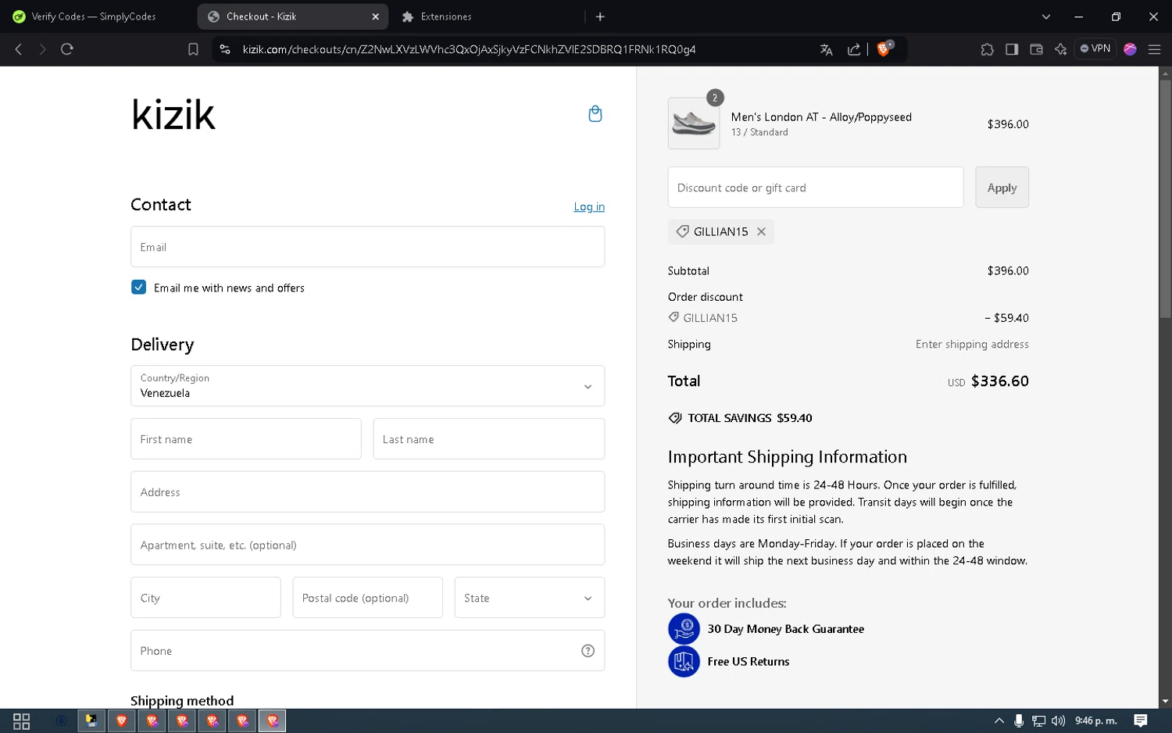Toggle the browser sidebar panel icon
The height and width of the screenshot is (733, 1172).
point(1012,49)
